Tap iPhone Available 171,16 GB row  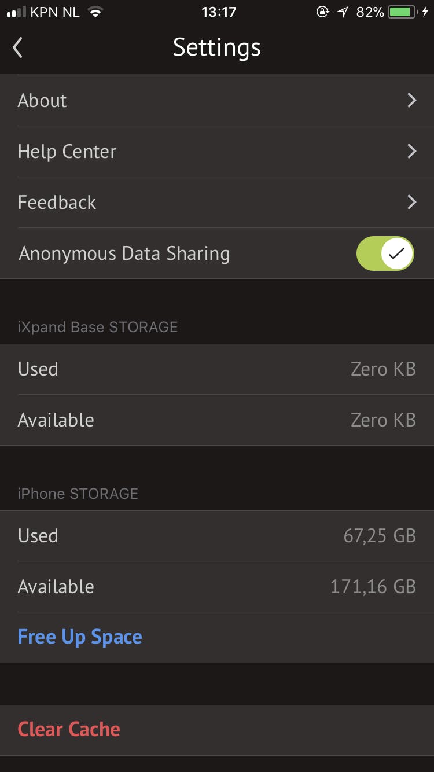217,587
